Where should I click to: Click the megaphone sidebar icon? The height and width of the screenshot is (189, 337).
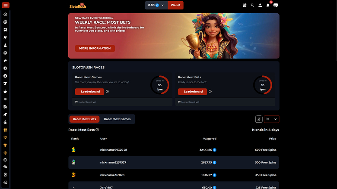pyautogui.click(x=5, y=61)
